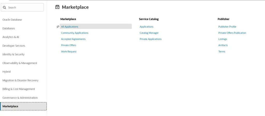Open the Artifacts link
The width and height of the screenshot is (265, 116).
[223, 45]
